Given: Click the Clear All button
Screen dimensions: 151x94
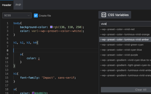Looking at the screenshot, I should click(x=126, y=90).
